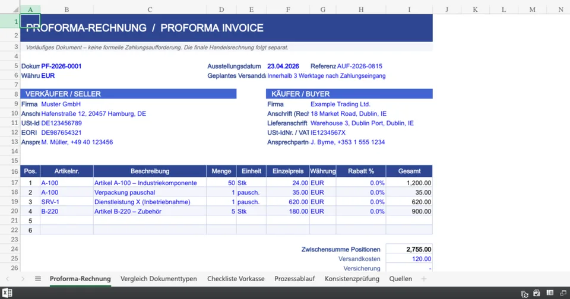Viewport: 570px width, 299px height.
Task: Select total 900.00 cell
Action: click(409, 211)
